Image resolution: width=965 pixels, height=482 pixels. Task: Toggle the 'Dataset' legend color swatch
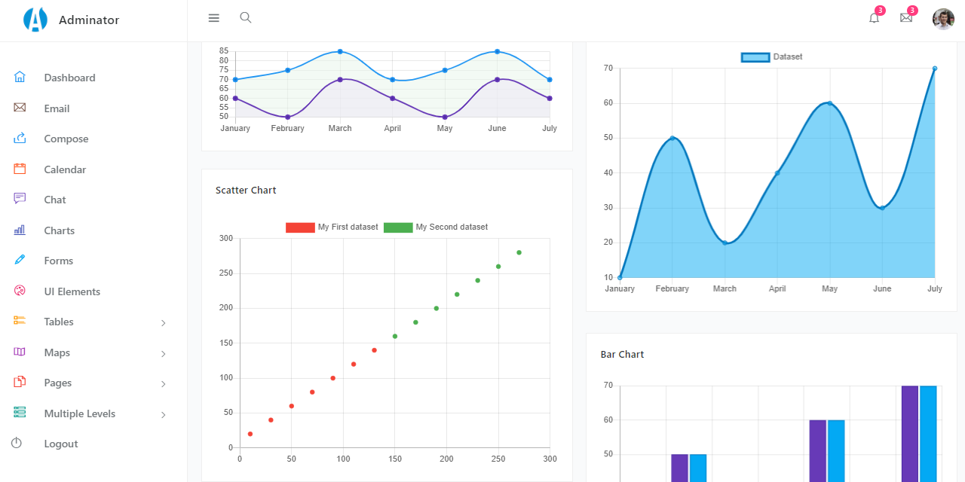(x=755, y=56)
